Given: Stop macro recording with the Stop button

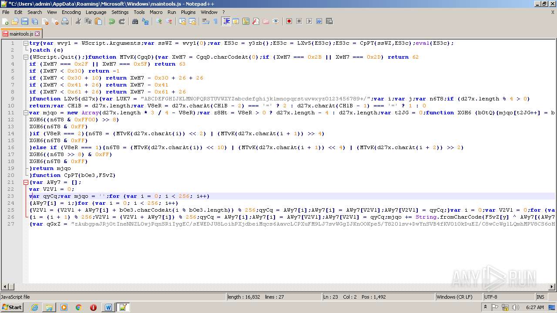Looking at the screenshot, I should [x=299, y=21].
